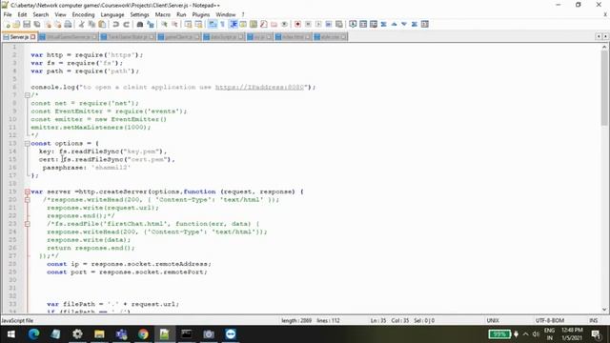Viewport: 610px width, 343px height.
Task: Toggle INS insert mode in the status bar
Action: click(593, 320)
